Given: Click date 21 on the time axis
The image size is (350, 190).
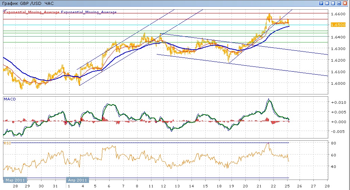Looking at the screenshot, I should [x=260, y=186].
